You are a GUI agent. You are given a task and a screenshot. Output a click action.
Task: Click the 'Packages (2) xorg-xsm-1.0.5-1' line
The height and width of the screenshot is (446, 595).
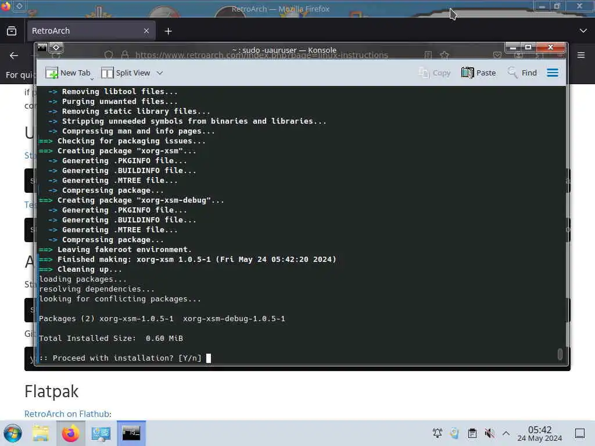point(162,319)
